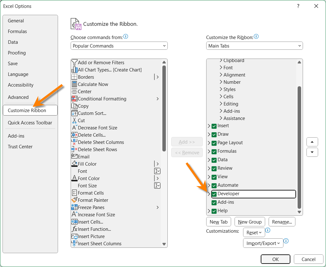Open the Quick Access Toolbar category
Screen dimensions: 326x267
[x=30, y=123]
